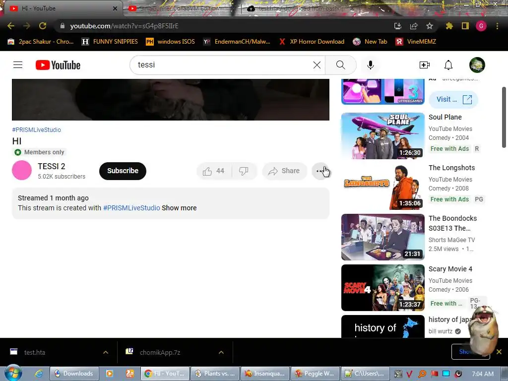Run search with magnifying glass button
The height and width of the screenshot is (381, 508).
(x=340, y=65)
